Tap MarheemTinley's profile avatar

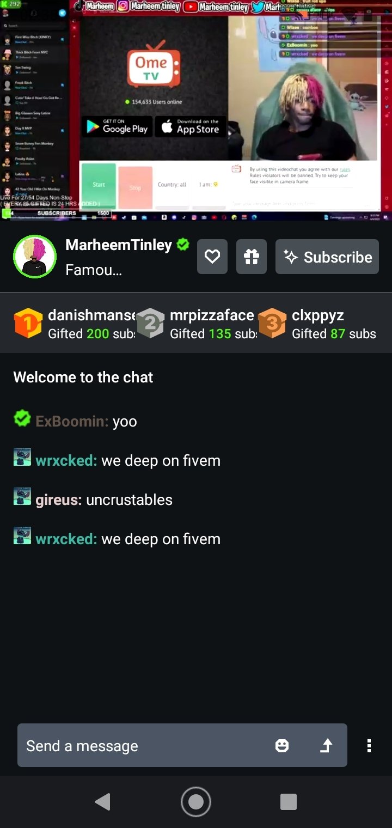[x=35, y=257]
